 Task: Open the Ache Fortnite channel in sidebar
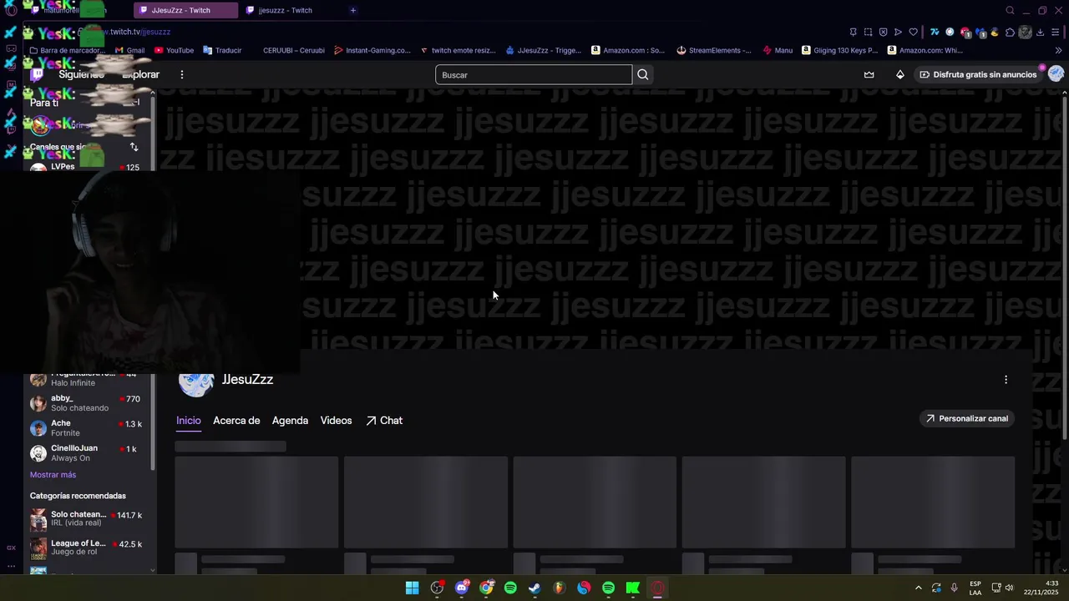pyautogui.click(x=86, y=428)
